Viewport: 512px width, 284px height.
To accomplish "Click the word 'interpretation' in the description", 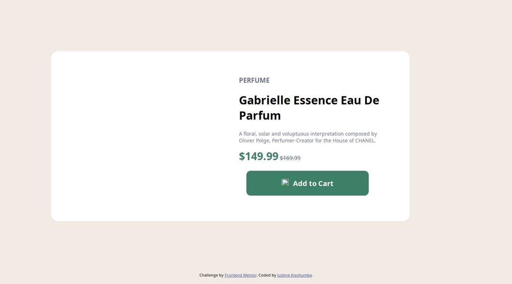I will (x=327, y=134).
